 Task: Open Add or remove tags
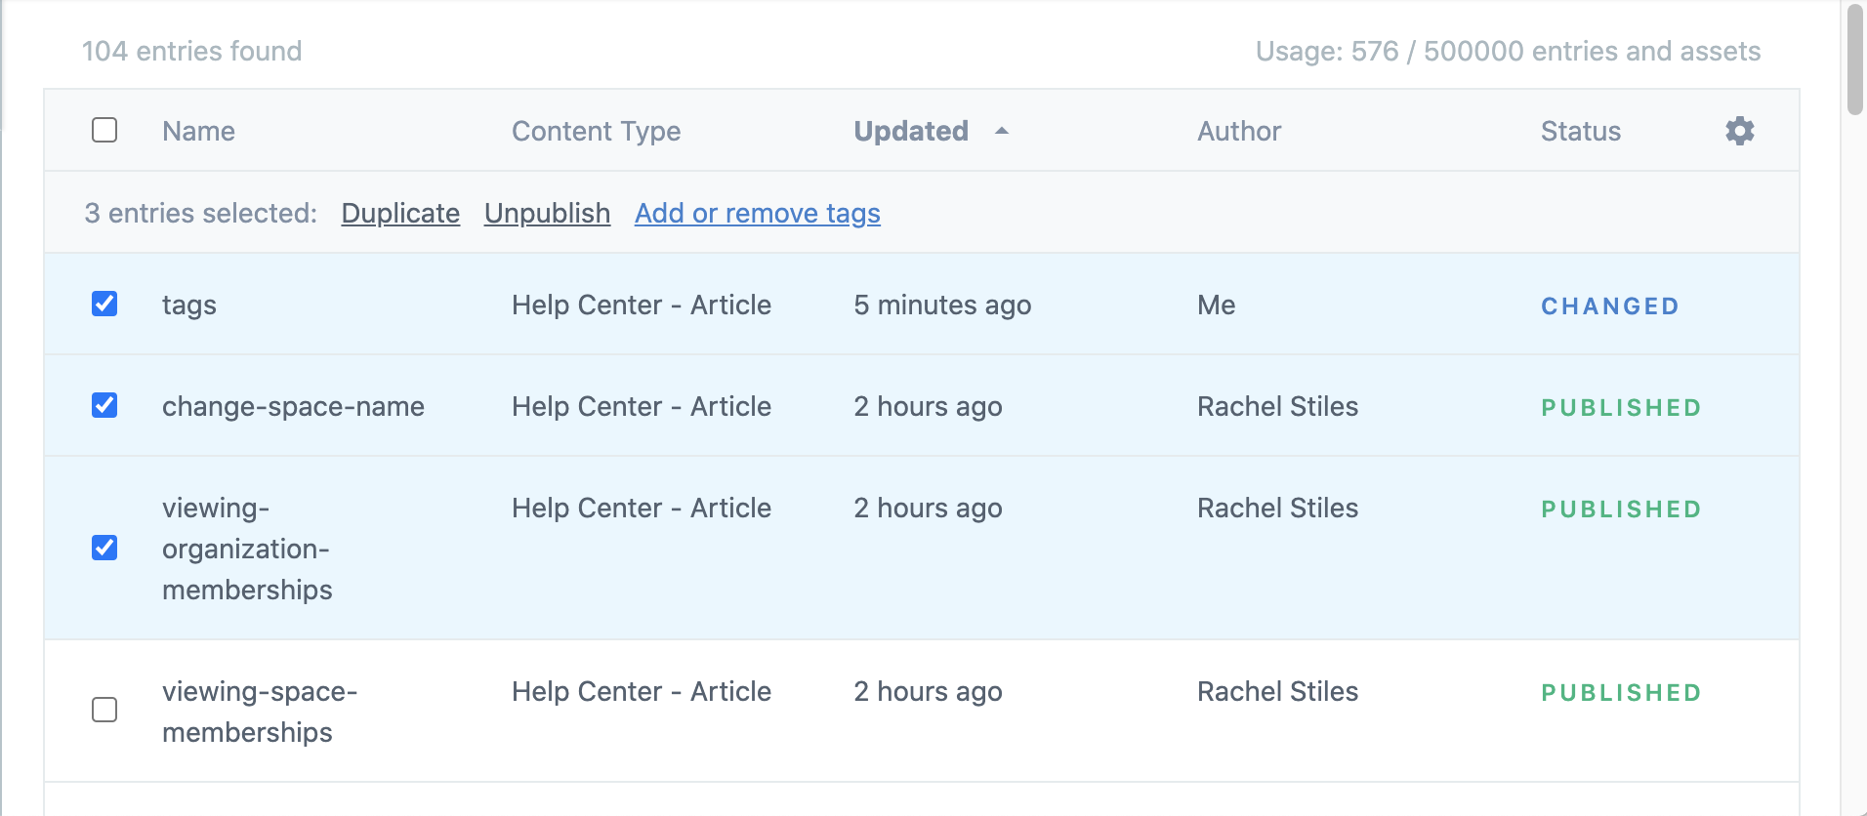[757, 213]
